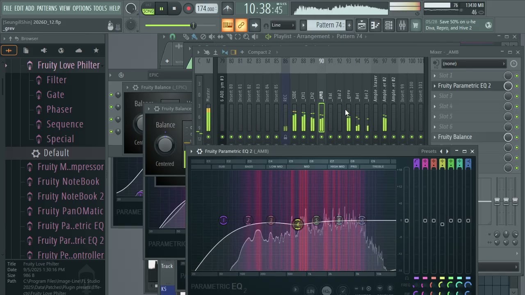
Task: Open the ADD menu
Action: [x=30, y=8]
